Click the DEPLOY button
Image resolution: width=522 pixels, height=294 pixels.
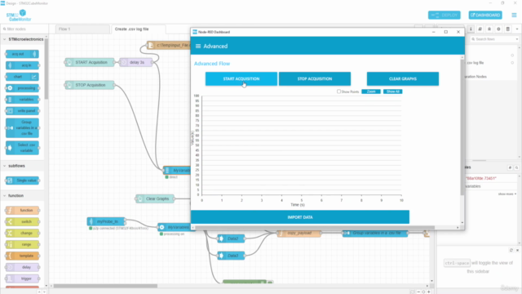point(444,15)
